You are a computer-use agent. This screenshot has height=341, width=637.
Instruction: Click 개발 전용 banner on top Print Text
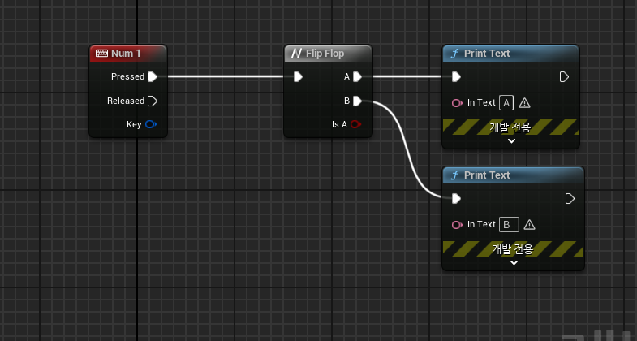(x=510, y=127)
